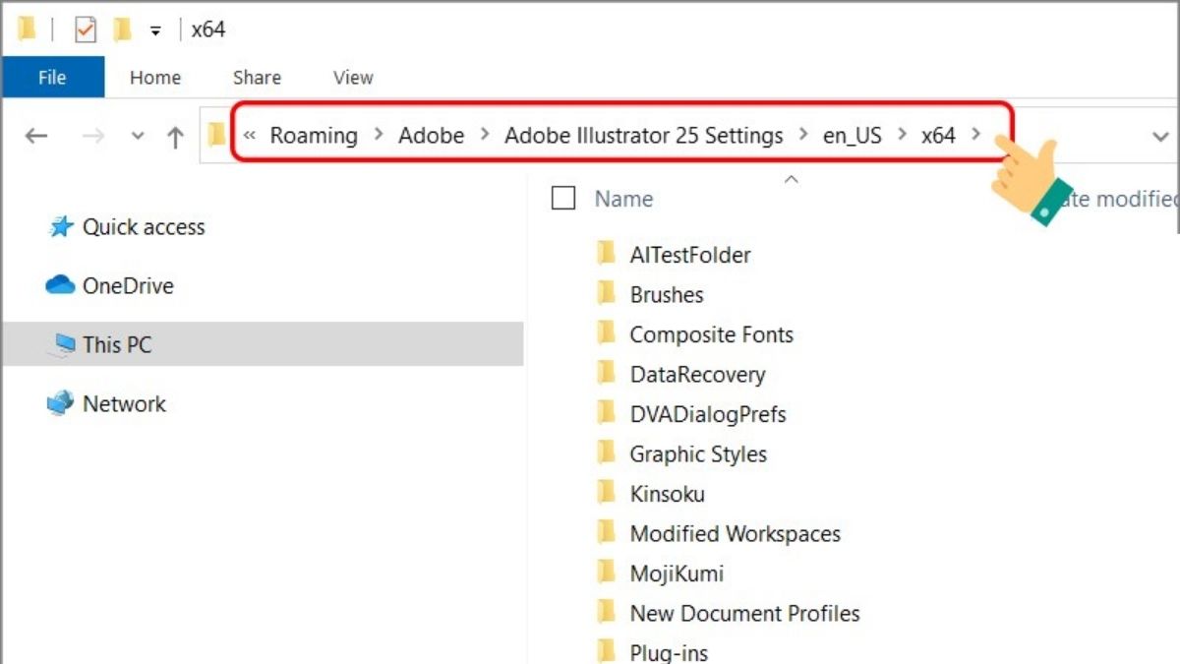Select the Plug-ins folder name
The image size is (1180, 664).
coord(669,652)
